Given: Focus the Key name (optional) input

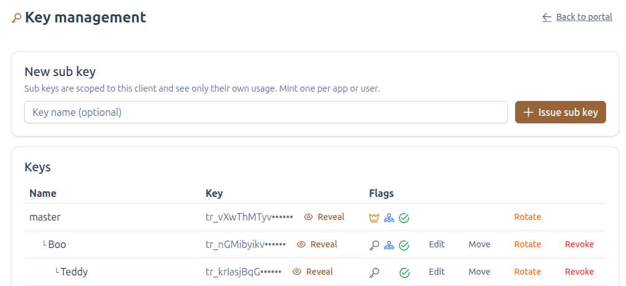Looking at the screenshot, I should (x=266, y=112).
